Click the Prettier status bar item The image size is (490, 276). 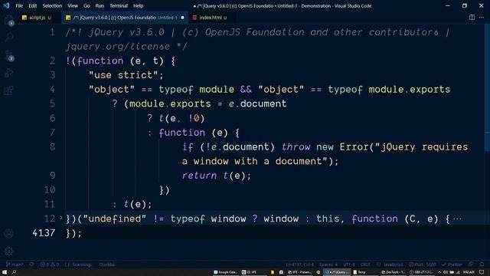(452, 264)
